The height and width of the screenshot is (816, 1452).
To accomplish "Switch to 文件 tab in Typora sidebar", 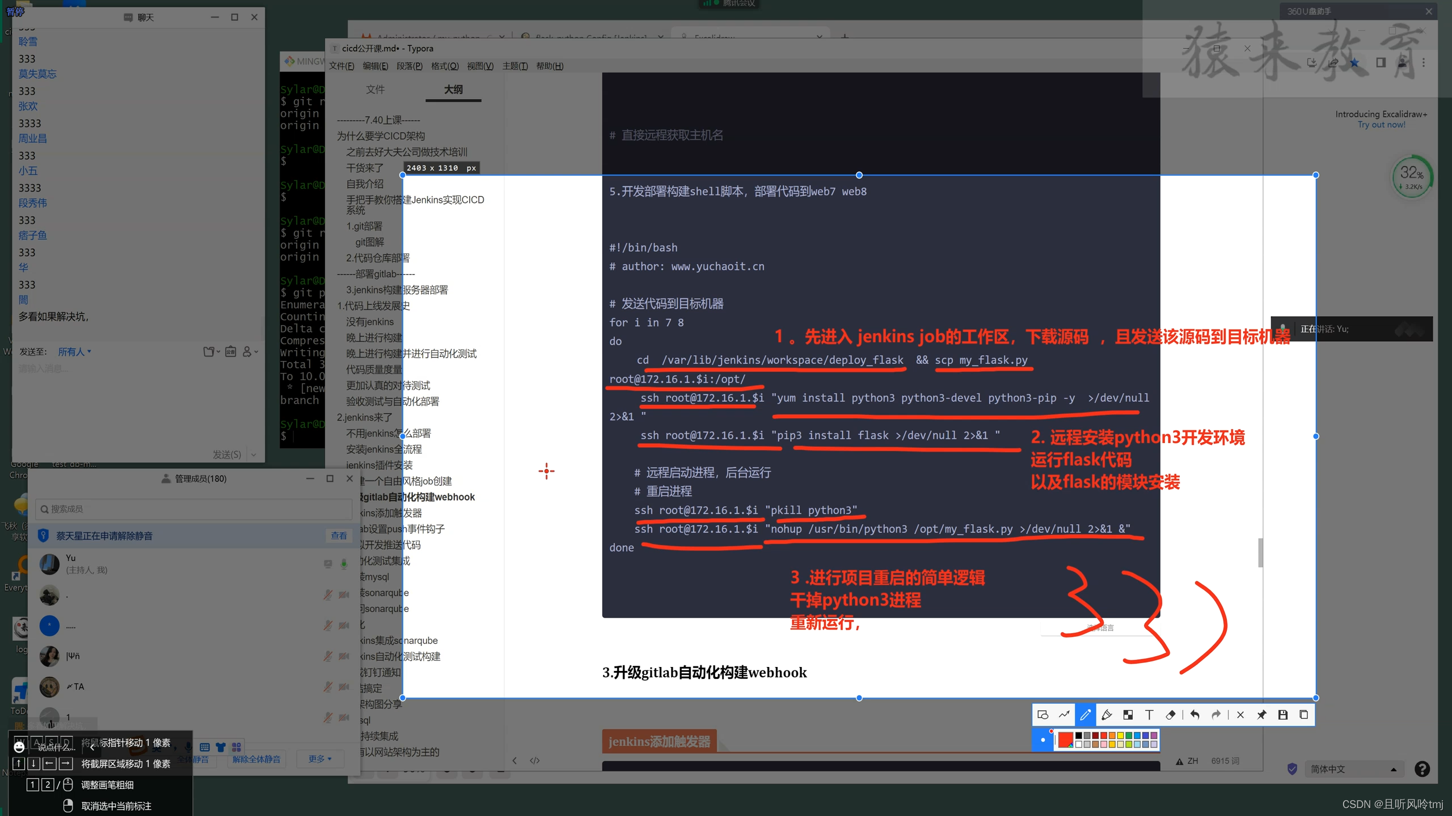I will (375, 90).
